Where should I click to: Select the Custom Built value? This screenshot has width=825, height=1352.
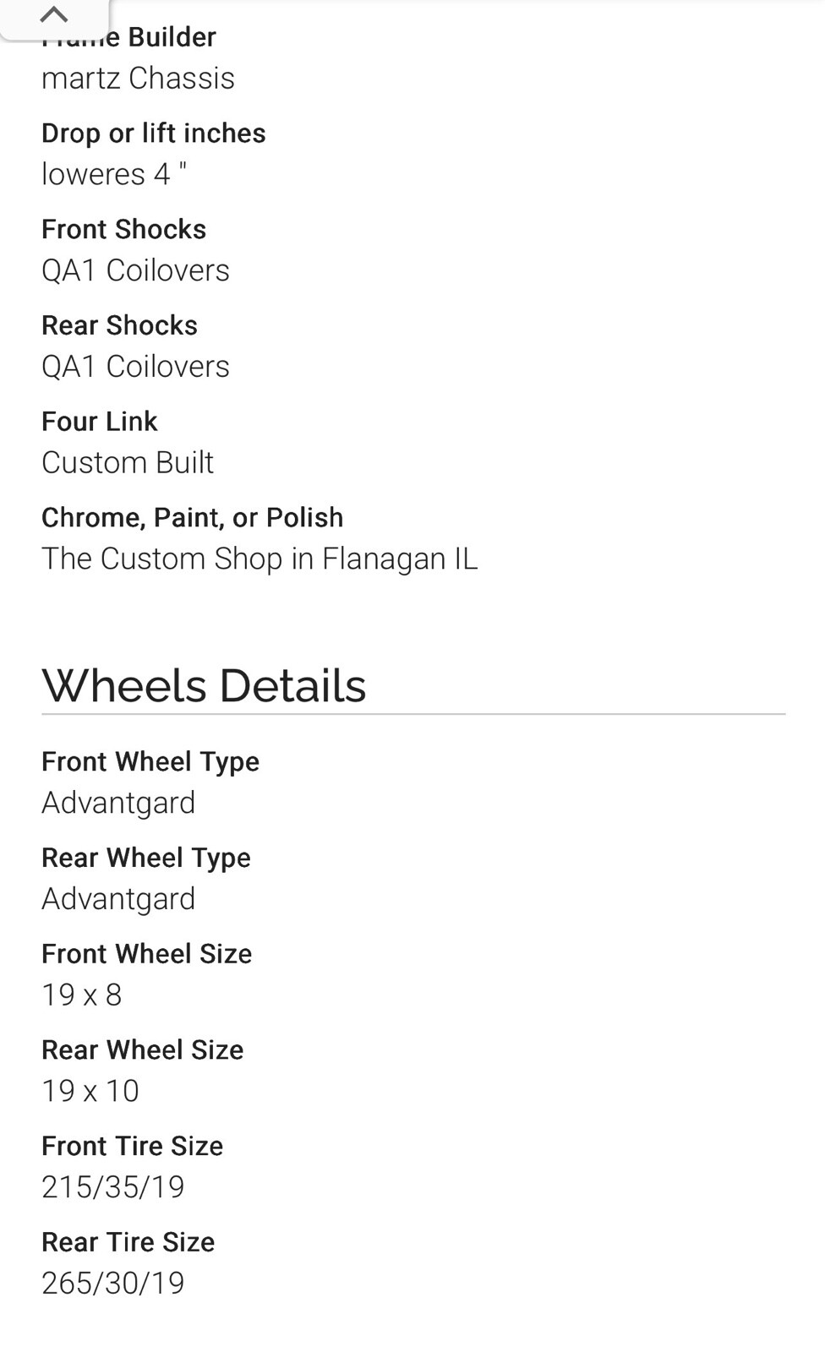pos(128,462)
